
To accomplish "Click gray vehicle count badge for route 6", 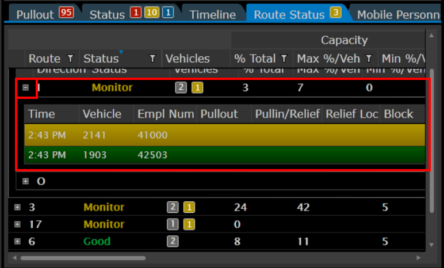I will (172, 242).
